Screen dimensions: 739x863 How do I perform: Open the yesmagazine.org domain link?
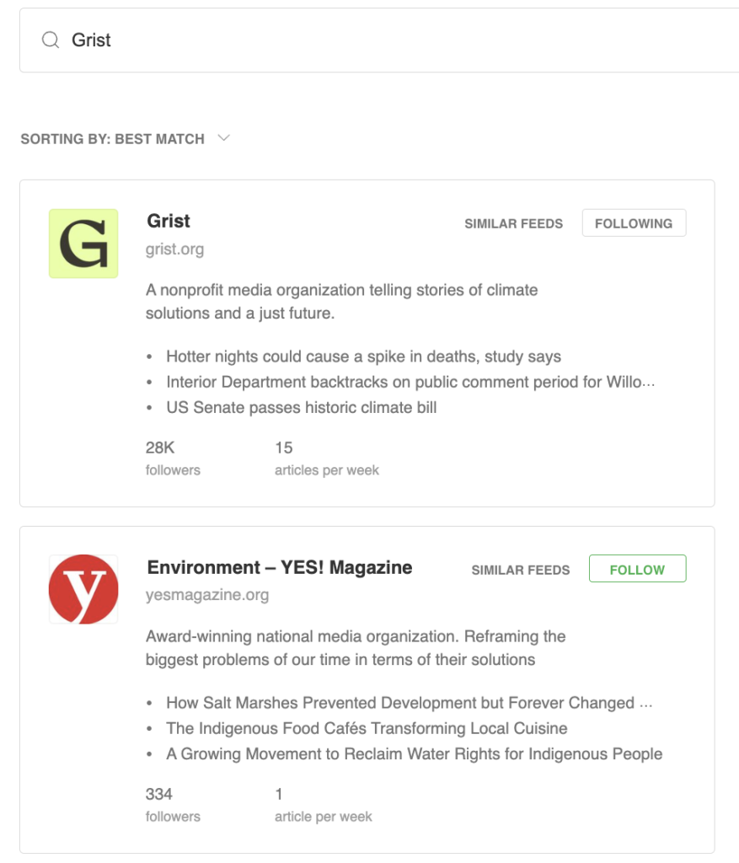point(207,595)
